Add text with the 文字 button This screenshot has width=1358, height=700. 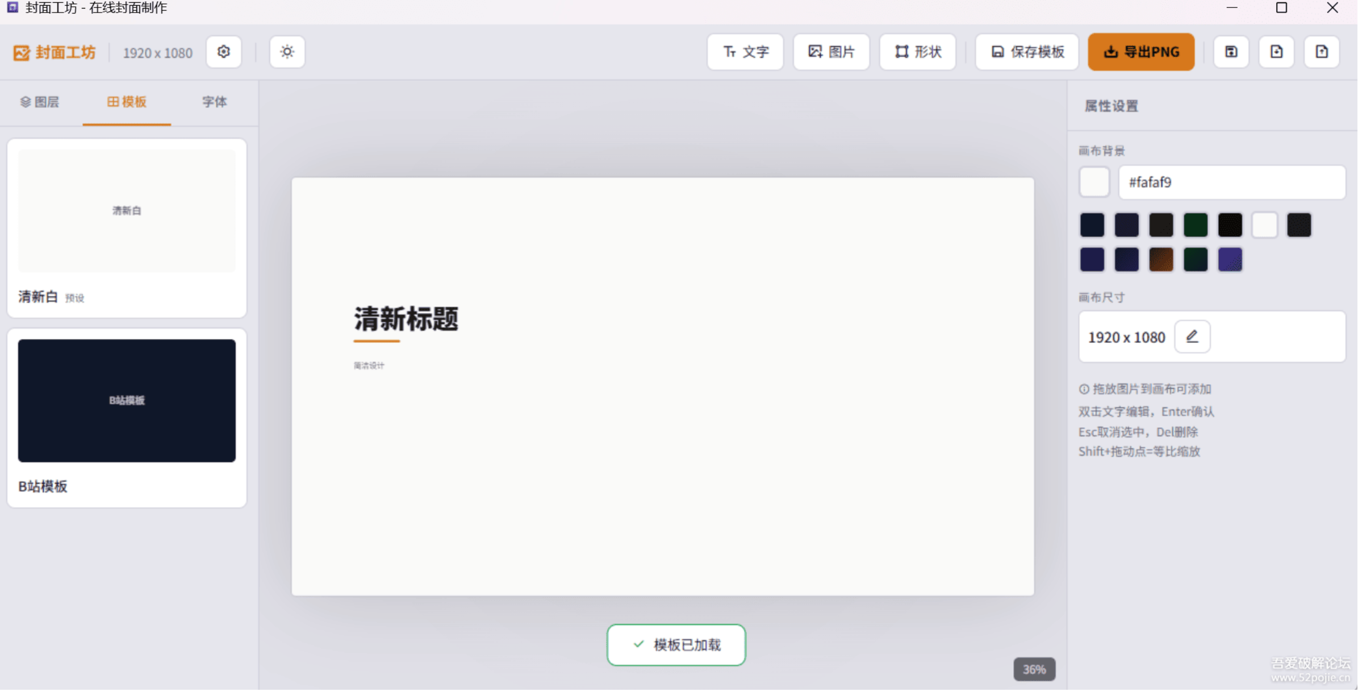[746, 52]
